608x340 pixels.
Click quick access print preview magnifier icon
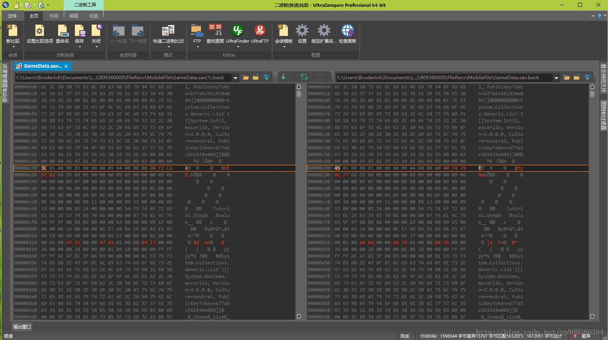(41, 5)
